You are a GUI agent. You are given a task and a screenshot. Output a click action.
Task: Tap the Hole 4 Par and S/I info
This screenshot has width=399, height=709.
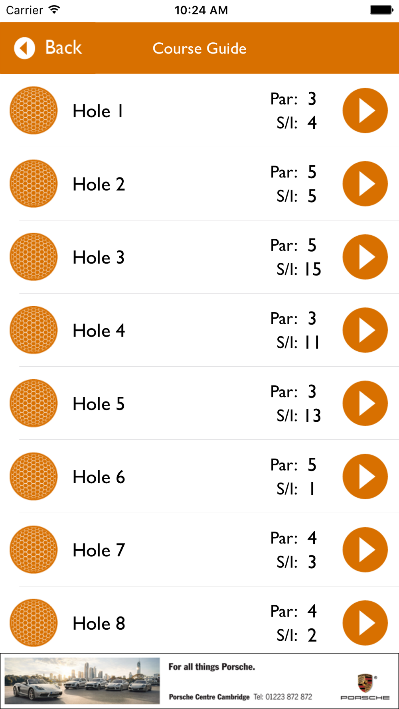[x=294, y=330]
